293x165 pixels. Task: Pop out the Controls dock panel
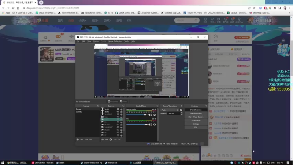pos(206,106)
